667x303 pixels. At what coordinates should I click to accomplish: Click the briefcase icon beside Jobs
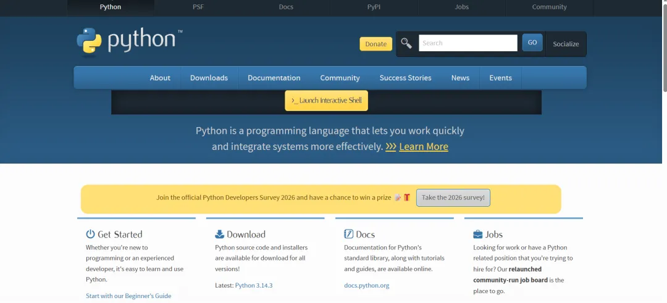(x=477, y=234)
